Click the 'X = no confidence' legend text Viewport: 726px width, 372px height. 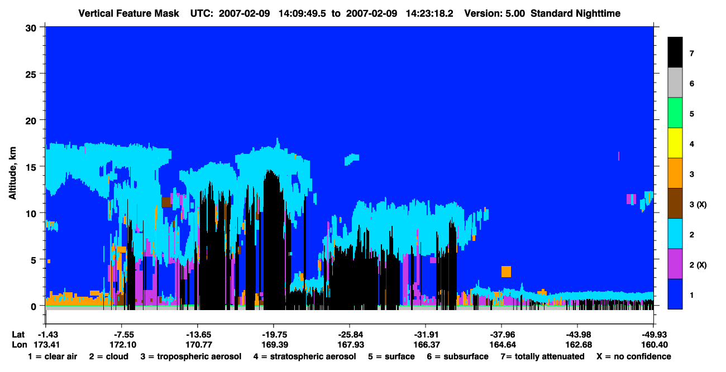[x=634, y=356]
